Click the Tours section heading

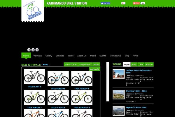(117, 64)
